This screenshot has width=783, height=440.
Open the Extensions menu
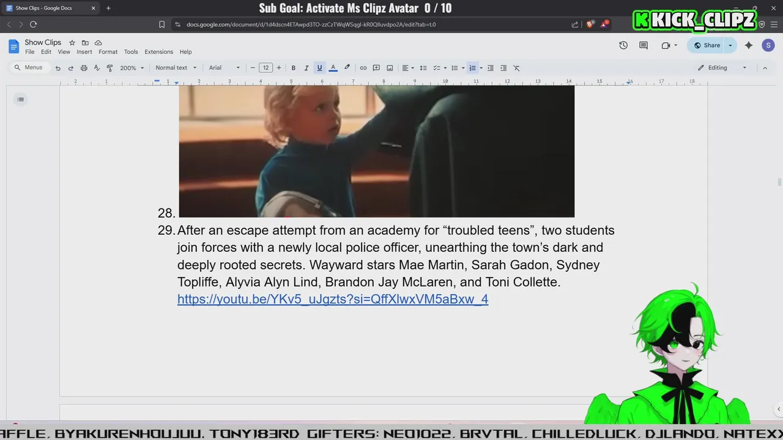tap(158, 52)
